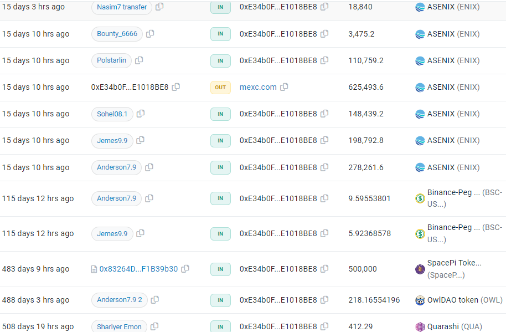Click the Binance-Peg icon in the 9.59553801 row
This screenshot has height=332, width=506.
click(420, 198)
